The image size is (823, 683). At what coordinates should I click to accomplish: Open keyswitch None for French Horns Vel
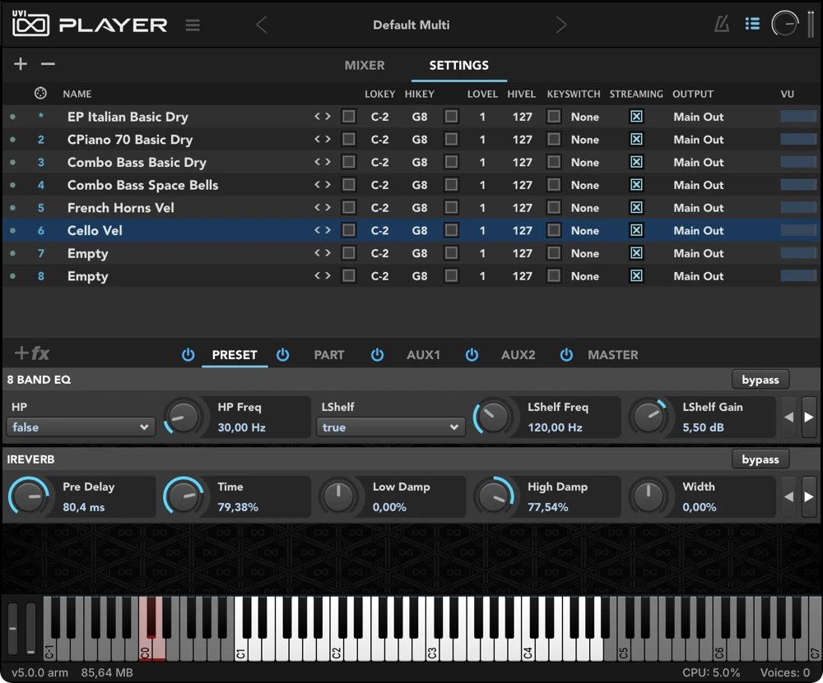tap(584, 208)
